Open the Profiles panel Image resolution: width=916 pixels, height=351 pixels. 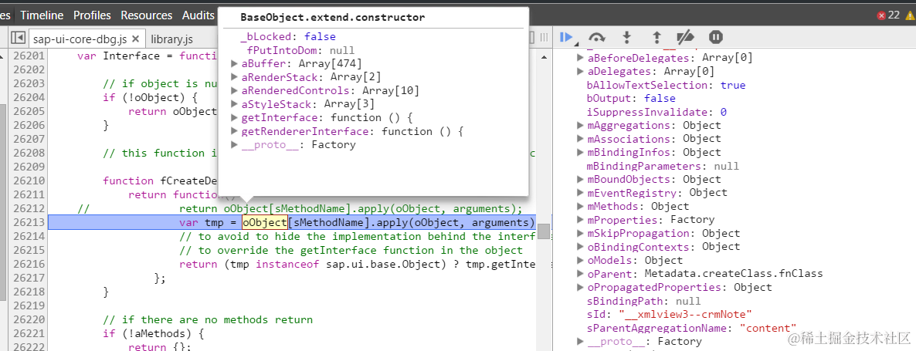[93, 15]
